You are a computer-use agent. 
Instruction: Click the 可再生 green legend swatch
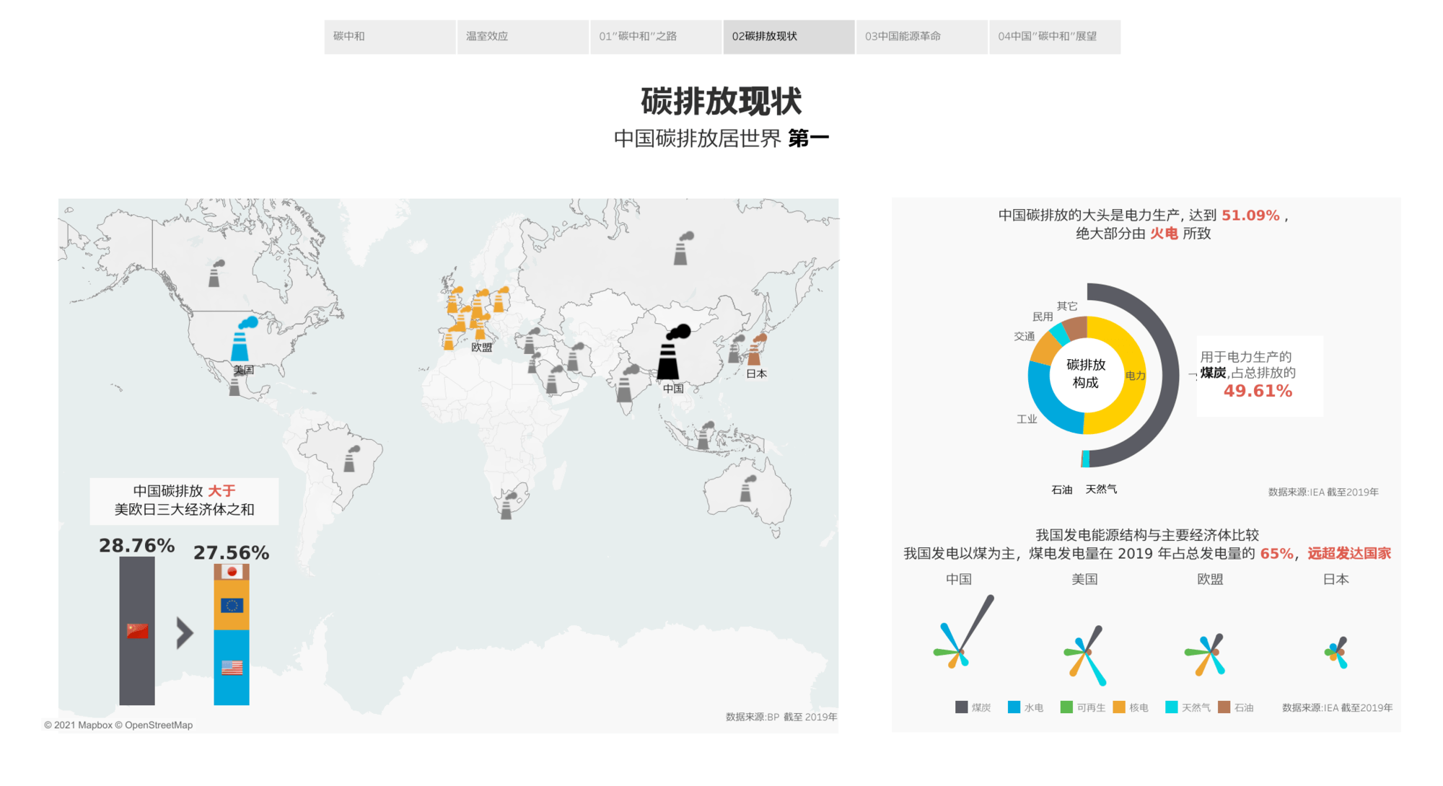click(1066, 707)
